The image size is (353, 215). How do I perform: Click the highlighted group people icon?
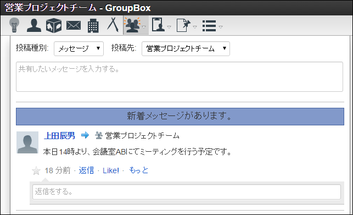coord(133,25)
